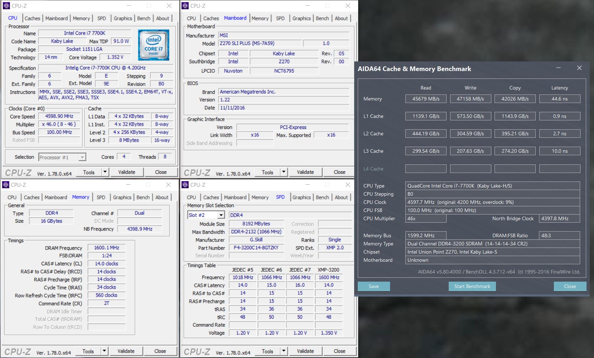Viewport: 594px width, 358px height.
Task: Open the Slot #2 memory slot dropdown
Action: 221,215
